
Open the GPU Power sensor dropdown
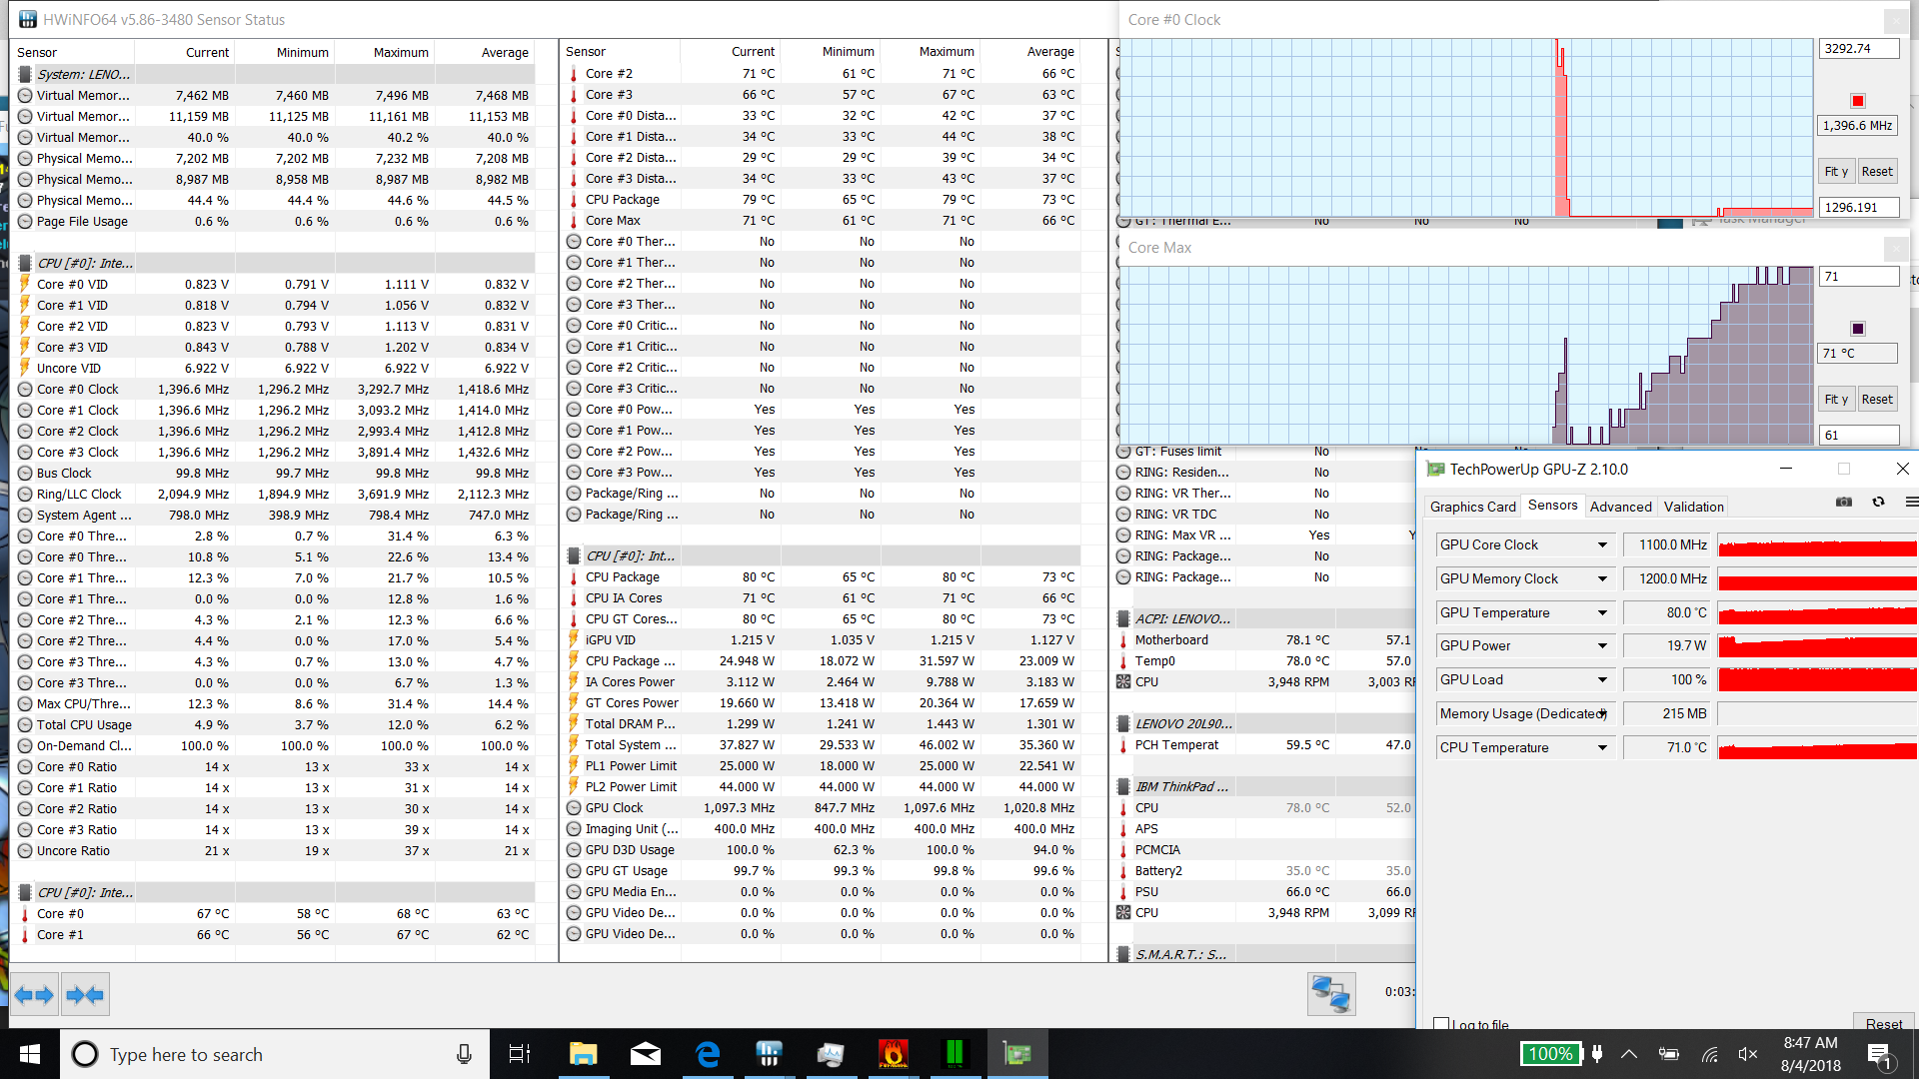point(1602,646)
